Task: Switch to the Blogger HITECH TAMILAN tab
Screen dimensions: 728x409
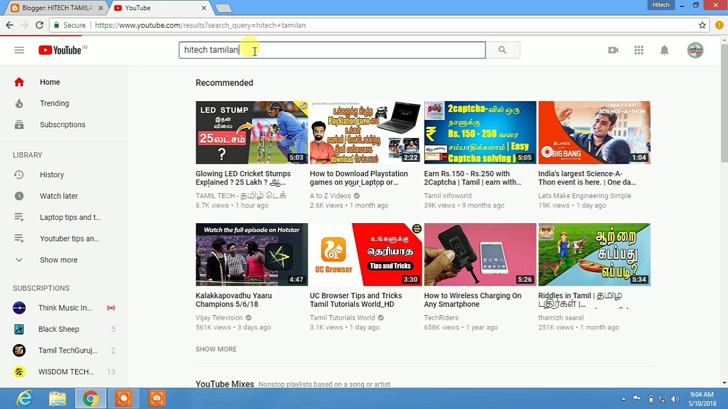Action: [x=56, y=8]
